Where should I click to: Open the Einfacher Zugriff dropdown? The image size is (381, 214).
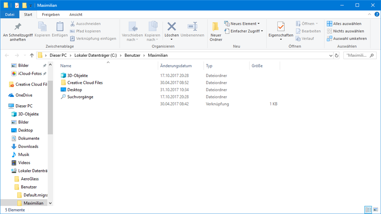(x=244, y=31)
